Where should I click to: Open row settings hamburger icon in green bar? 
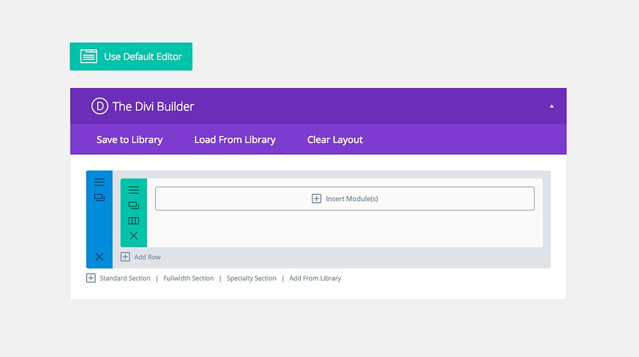(134, 190)
